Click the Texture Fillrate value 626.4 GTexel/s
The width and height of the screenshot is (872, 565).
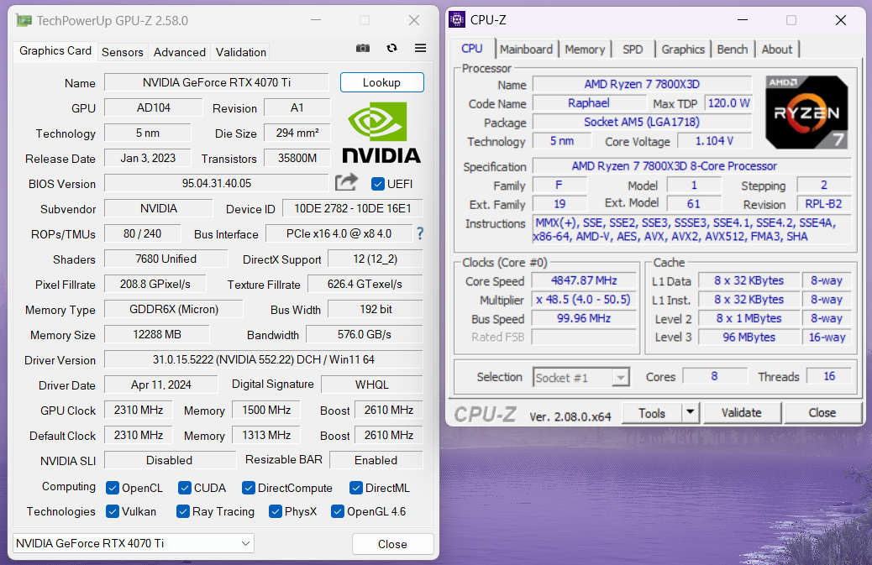[x=365, y=284]
